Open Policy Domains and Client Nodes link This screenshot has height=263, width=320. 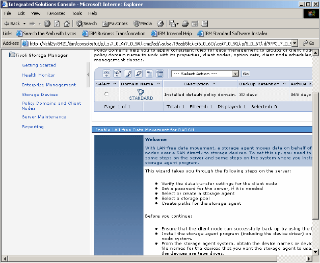pyautogui.click(x=51, y=106)
